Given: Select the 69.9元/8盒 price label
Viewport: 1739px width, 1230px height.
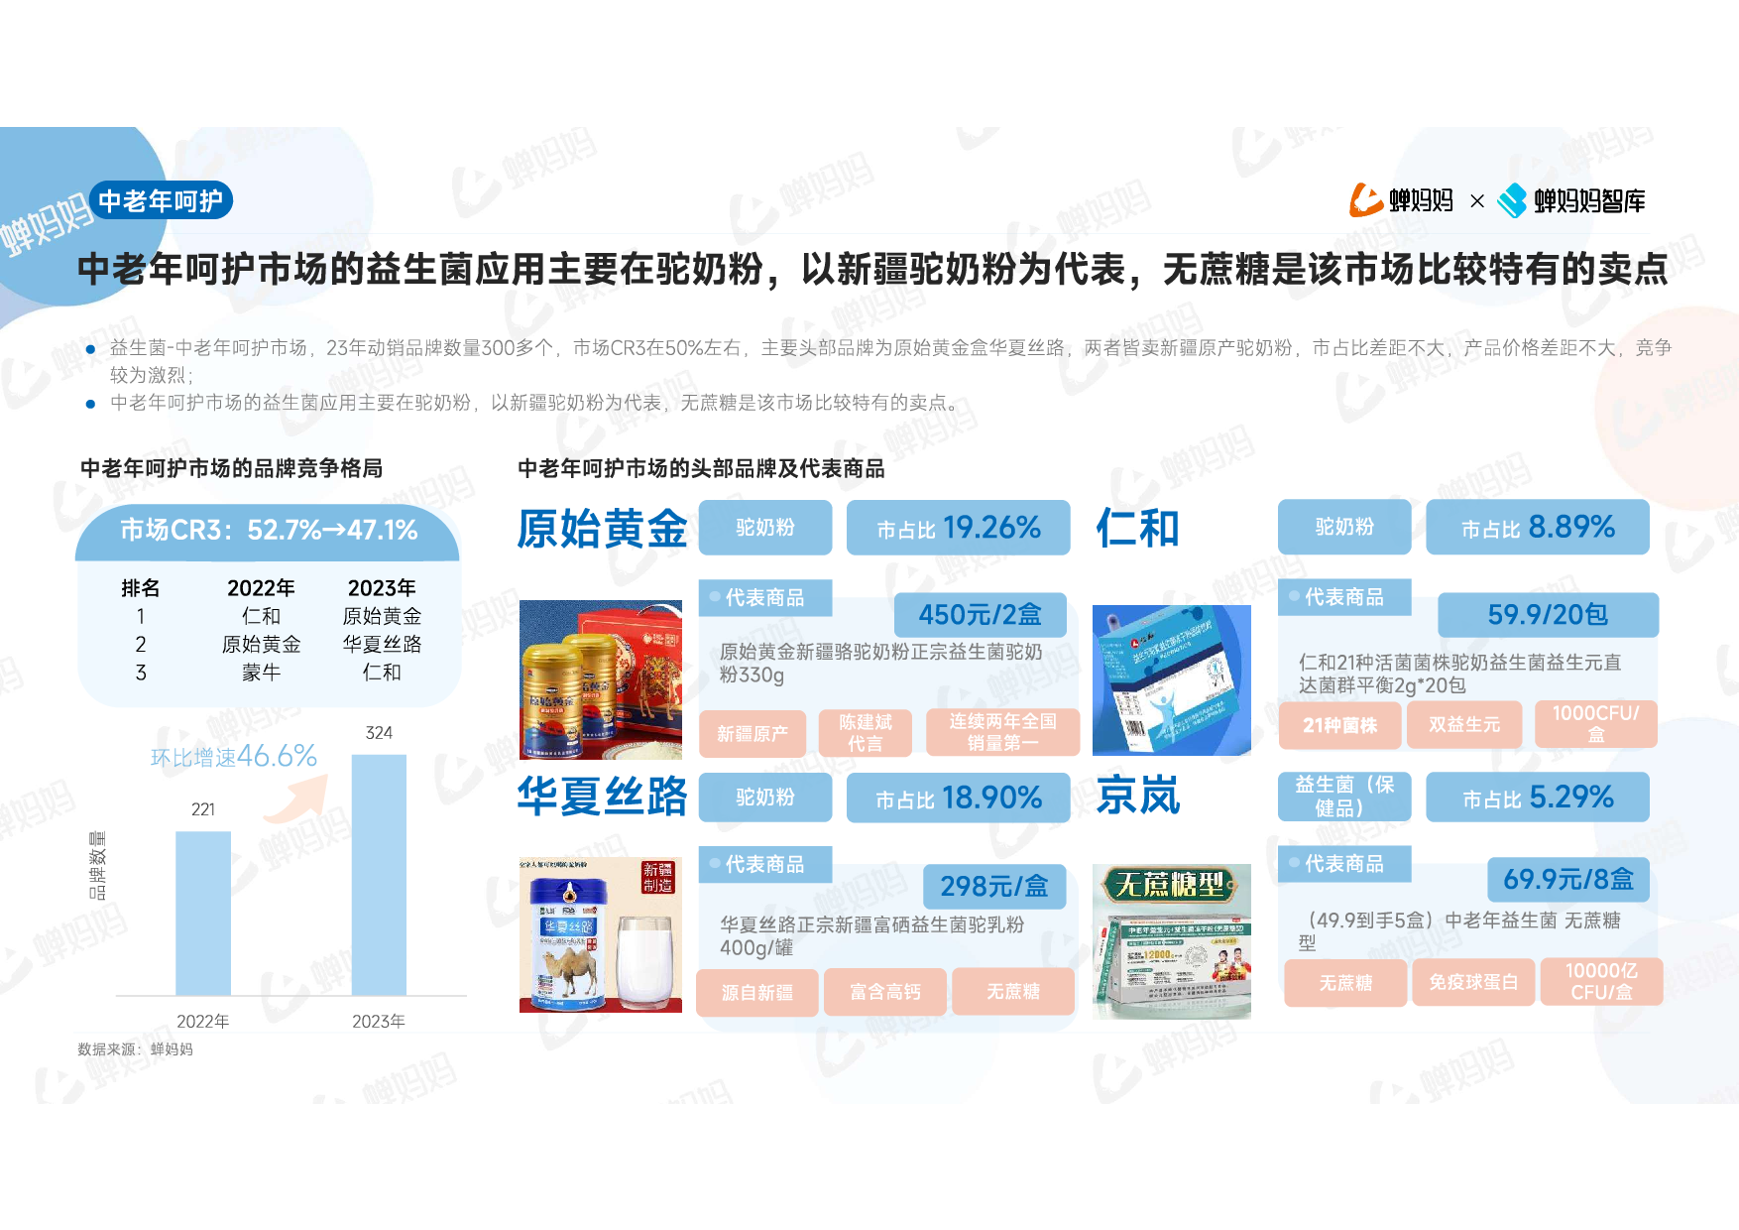Looking at the screenshot, I should [1567, 880].
